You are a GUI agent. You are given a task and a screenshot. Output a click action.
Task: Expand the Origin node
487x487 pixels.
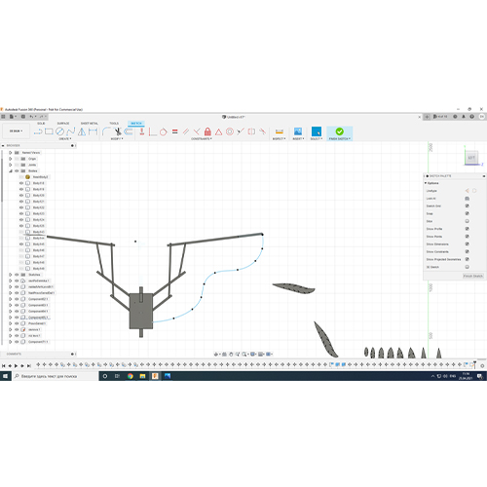10,159
